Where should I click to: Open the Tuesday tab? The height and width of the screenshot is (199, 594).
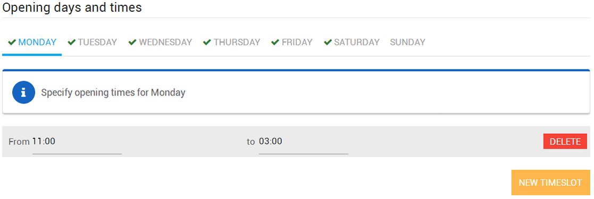coord(97,42)
